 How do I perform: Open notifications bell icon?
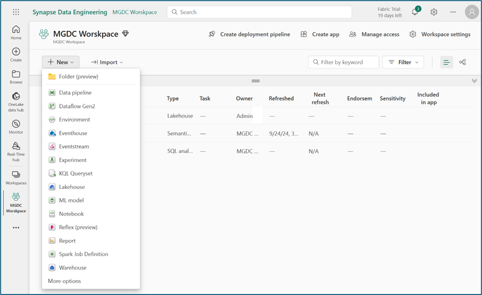415,12
